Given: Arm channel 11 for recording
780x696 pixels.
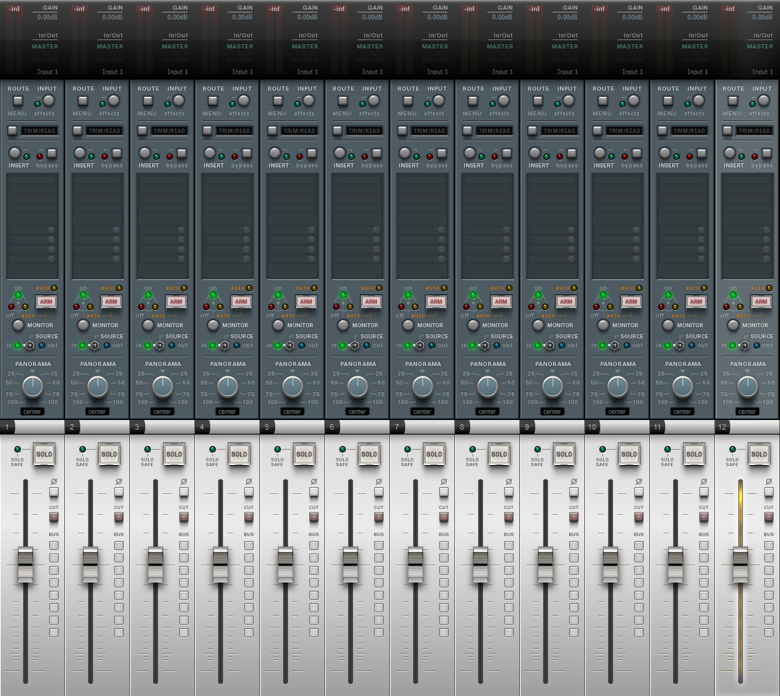Looking at the screenshot, I should click(696, 301).
